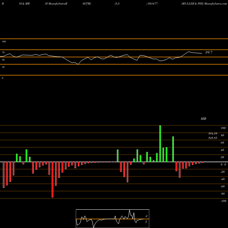
Task: Click the 348.83 value label
Action: 212,138
